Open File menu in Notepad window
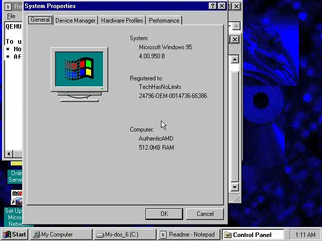The image size is (322, 241). pyautogui.click(x=11, y=16)
